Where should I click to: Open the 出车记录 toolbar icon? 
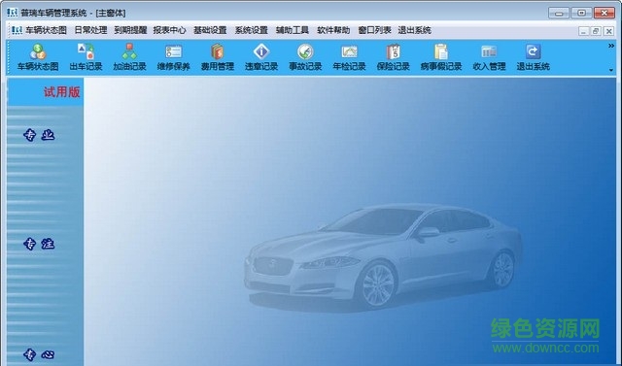tap(86, 57)
